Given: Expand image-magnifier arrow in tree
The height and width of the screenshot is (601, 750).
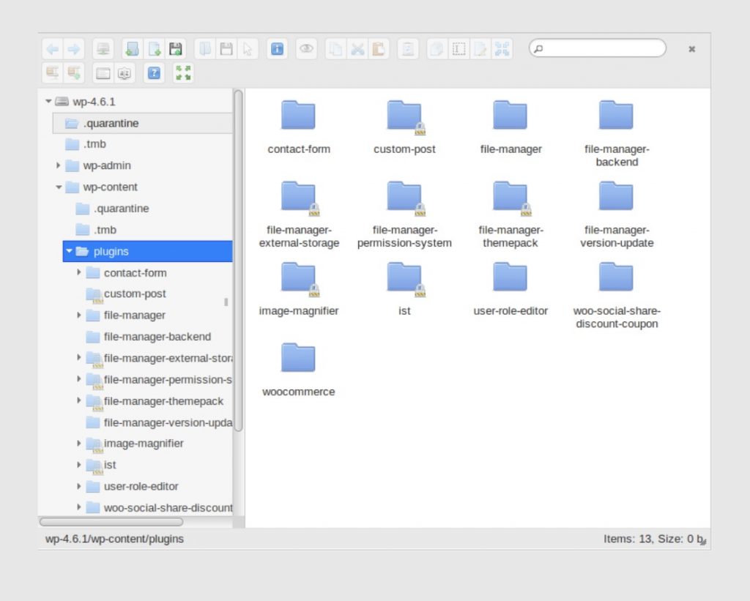Looking at the screenshot, I should click(79, 443).
